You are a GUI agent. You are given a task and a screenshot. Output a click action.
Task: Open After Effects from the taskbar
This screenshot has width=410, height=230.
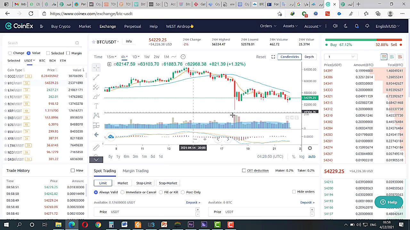[191, 225]
